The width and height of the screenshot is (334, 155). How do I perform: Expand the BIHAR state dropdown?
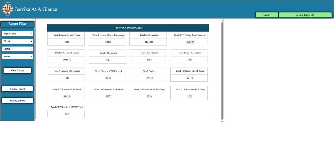[x=17, y=41]
